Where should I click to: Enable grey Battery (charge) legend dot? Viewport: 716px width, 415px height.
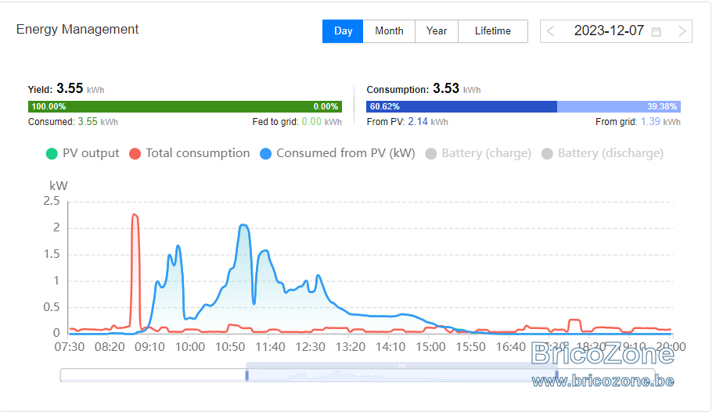(431, 154)
